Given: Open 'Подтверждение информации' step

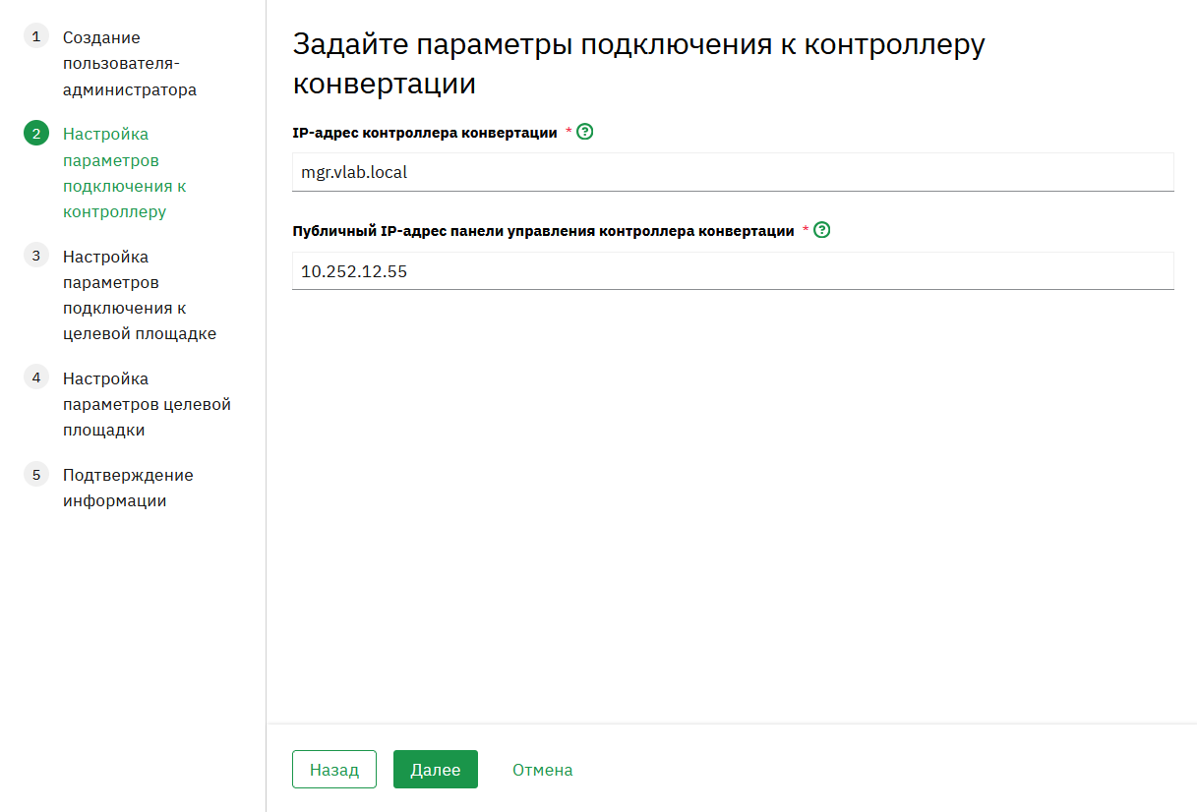Looking at the screenshot, I should click(x=128, y=488).
